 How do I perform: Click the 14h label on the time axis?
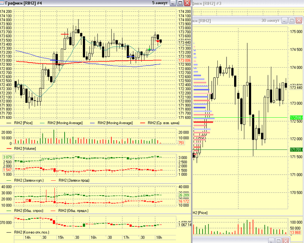pos(27,238)
